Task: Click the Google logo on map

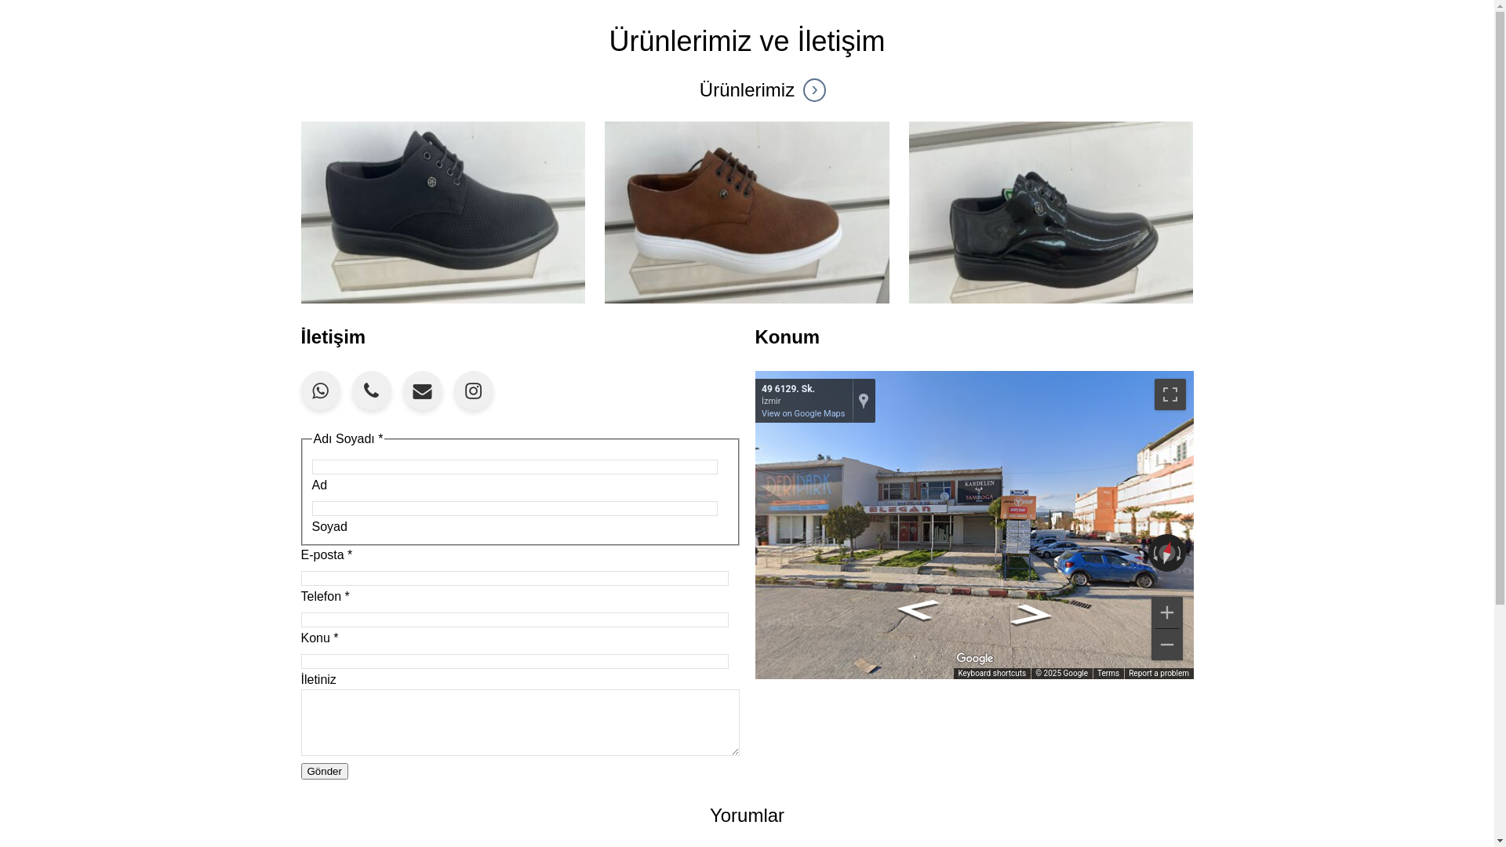Action: (x=974, y=659)
